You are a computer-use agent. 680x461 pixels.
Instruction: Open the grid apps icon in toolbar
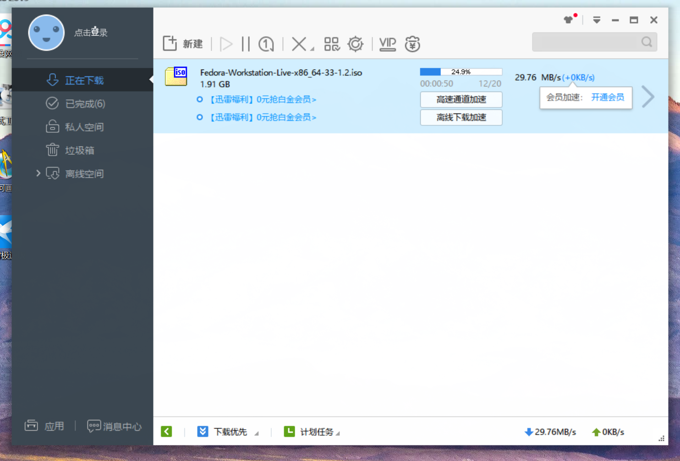(x=331, y=44)
